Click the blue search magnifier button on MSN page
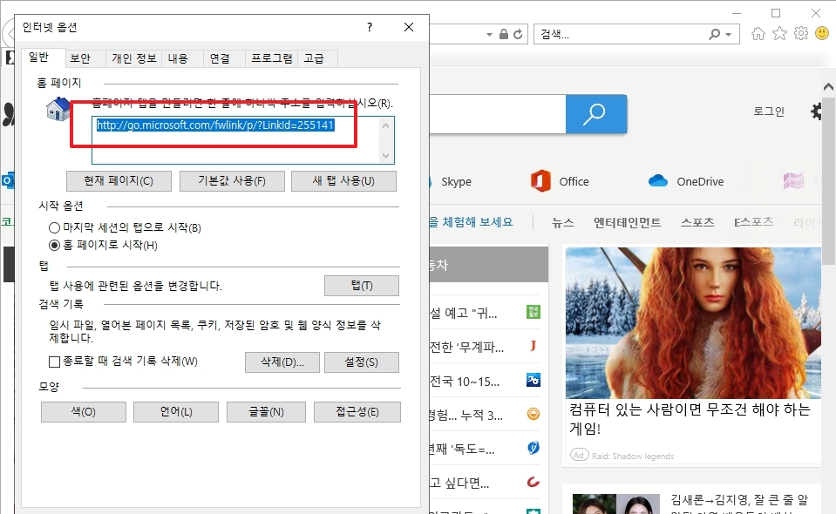 point(595,114)
